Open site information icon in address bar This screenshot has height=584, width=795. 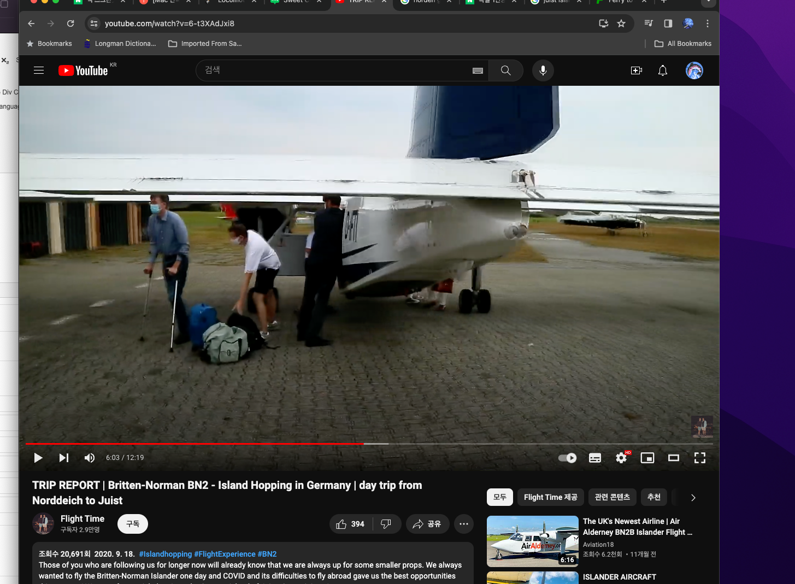(94, 23)
